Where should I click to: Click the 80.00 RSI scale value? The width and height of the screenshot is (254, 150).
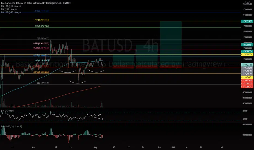click(x=245, y=111)
